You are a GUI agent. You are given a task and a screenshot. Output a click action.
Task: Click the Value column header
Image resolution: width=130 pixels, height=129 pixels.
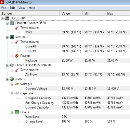[x=71, y=14]
